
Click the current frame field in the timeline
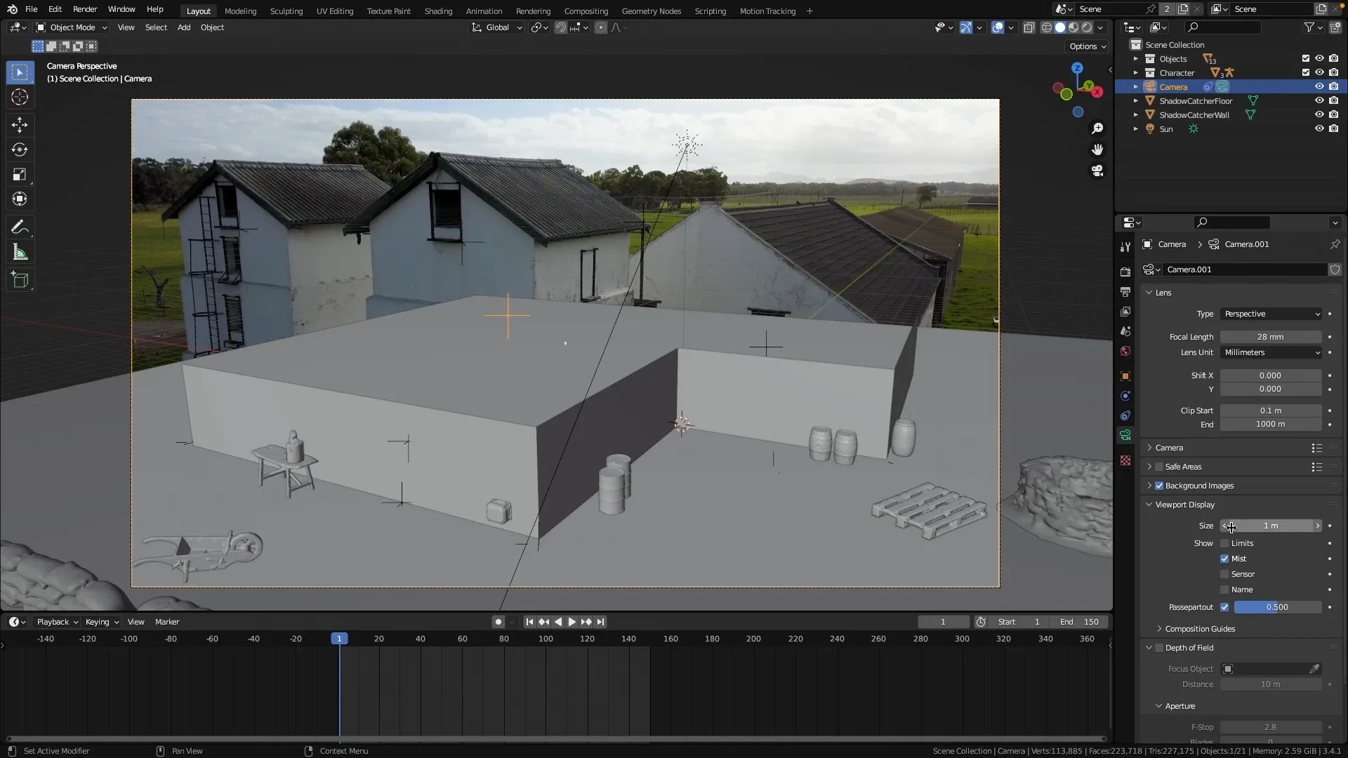tap(944, 622)
